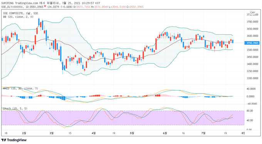Click the 3600.0000 price axis label

coord(252,36)
